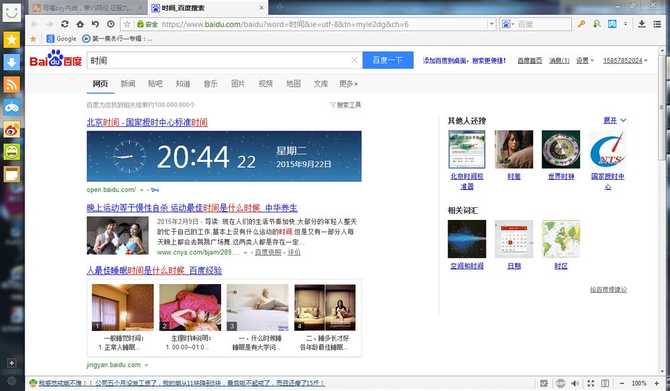Go to the home page icon

[x=80, y=24]
